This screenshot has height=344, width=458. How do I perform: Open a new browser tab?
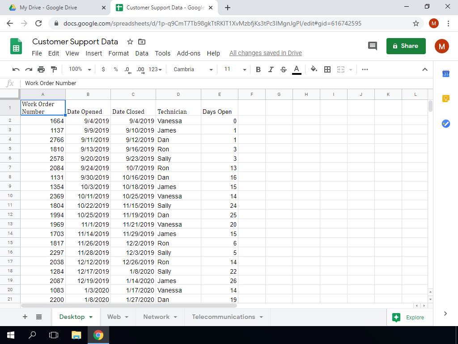pyautogui.click(x=228, y=8)
